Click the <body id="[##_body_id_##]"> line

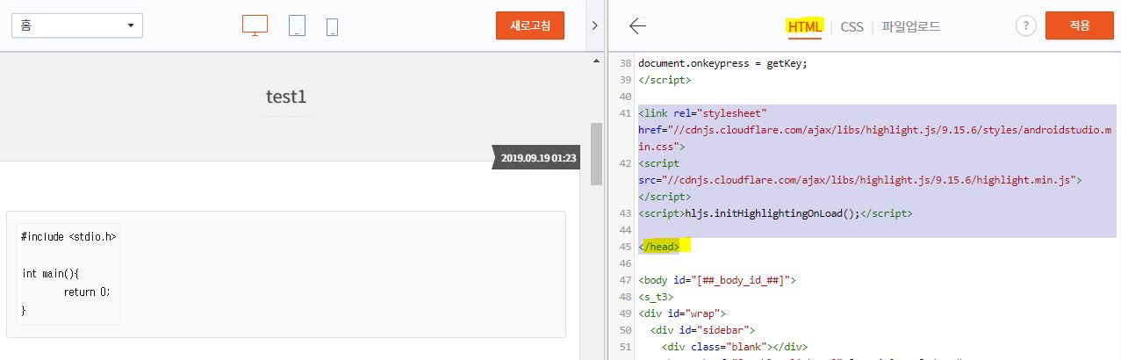[x=717, y=280]
